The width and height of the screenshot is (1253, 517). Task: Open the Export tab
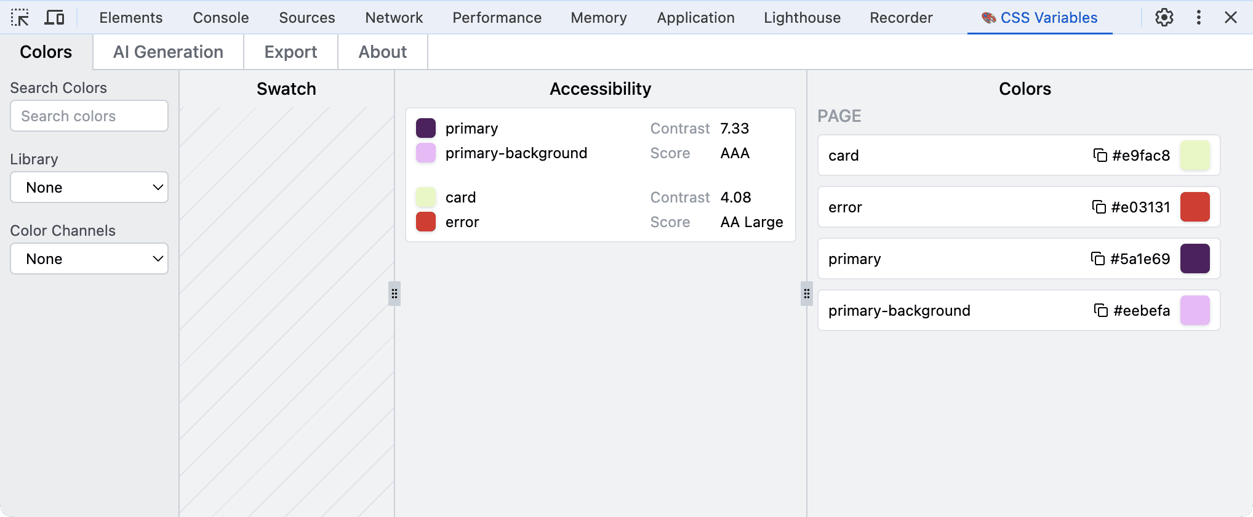(290, 52)
